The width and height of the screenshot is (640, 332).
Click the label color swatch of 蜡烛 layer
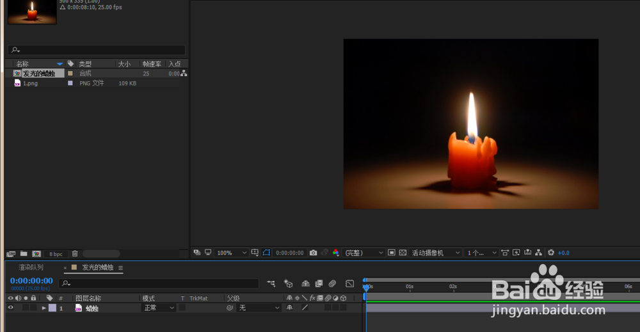tap(52, 308)
